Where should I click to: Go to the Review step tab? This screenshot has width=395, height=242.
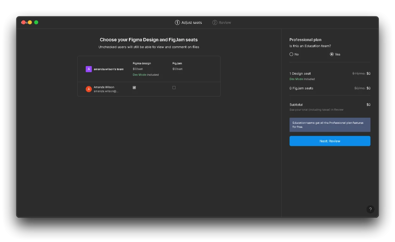pyautogui.click(x=222, y=23)
